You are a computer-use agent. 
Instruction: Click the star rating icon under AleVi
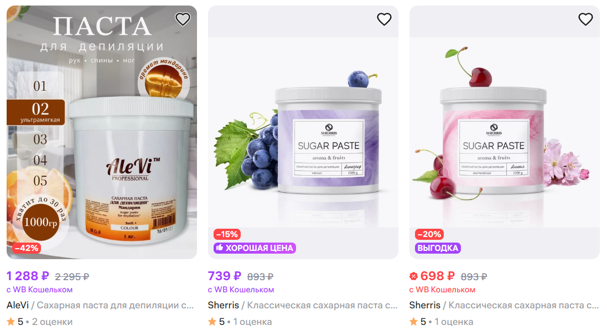coord(11,322)
